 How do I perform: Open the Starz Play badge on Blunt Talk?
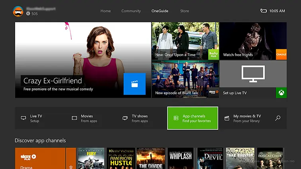tap(213, 92)
